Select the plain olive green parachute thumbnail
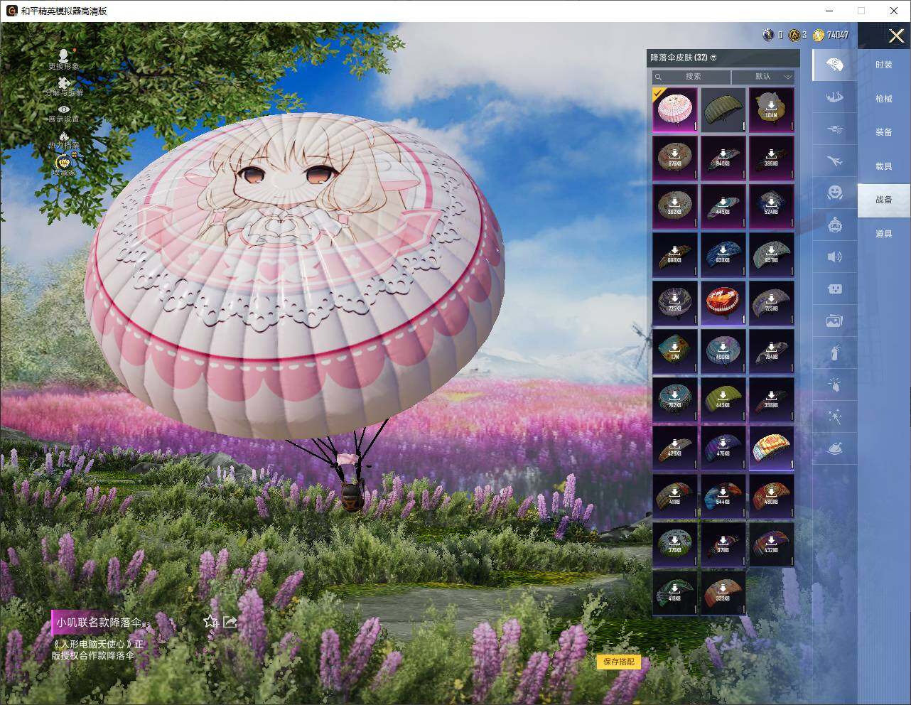Screen dimensions: 911x705 click(x=723, y=110)
